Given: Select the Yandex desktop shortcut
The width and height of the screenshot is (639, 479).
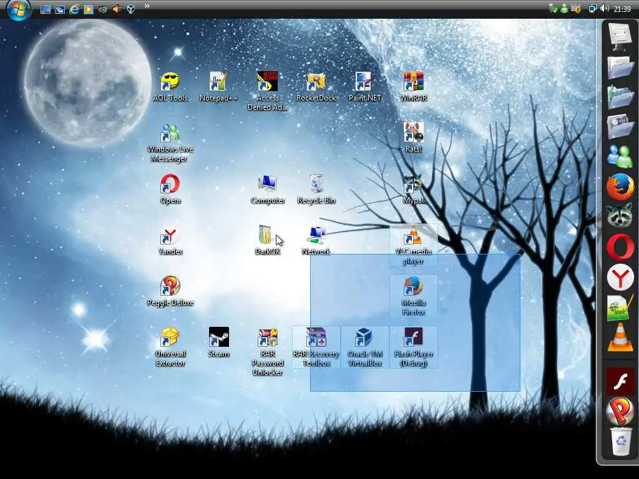Looking at the screenshot, I should tap(170, 240).
